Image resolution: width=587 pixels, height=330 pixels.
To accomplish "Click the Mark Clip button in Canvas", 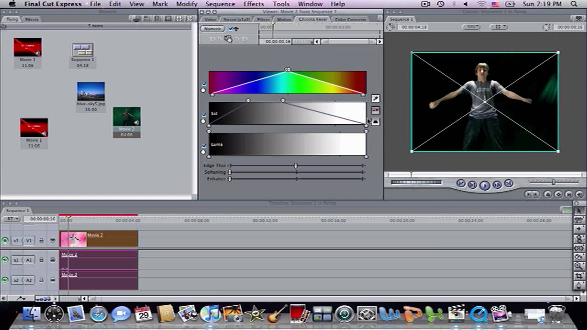I will point(569,194).
